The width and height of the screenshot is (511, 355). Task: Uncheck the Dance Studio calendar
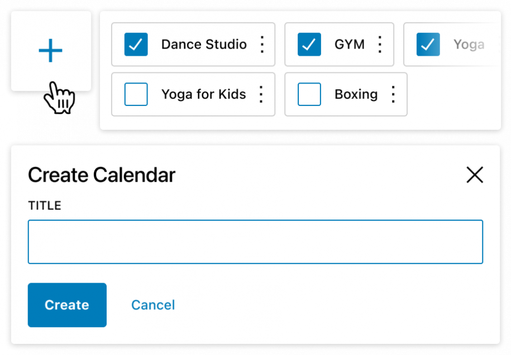click(x=136, y=44)
